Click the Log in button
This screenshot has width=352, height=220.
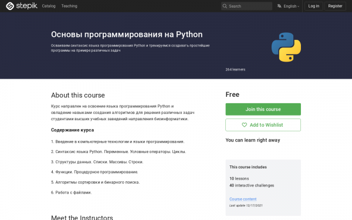pos(314,6)
